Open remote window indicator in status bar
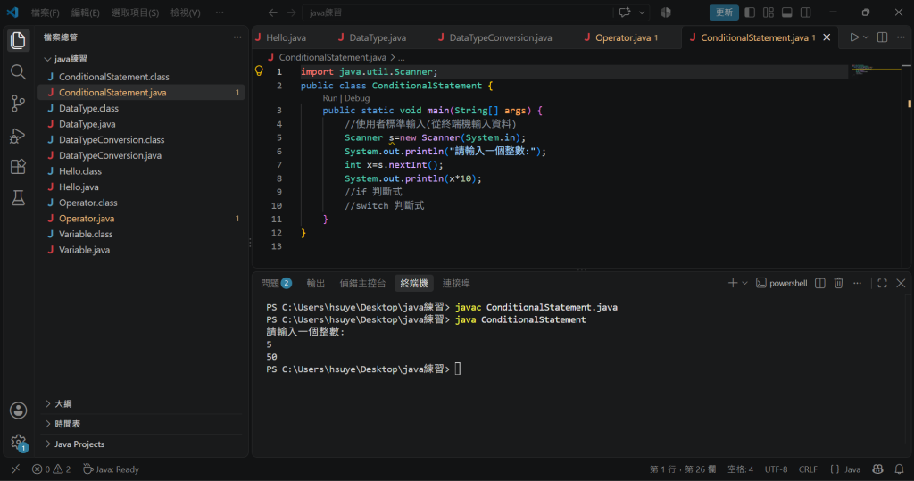This screenshot has height=481, width=914. click(x=16, y=469)
